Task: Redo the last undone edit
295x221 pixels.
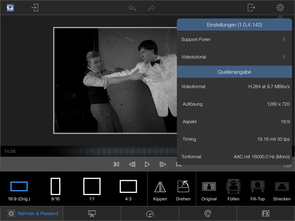Action: pos(151,8)
